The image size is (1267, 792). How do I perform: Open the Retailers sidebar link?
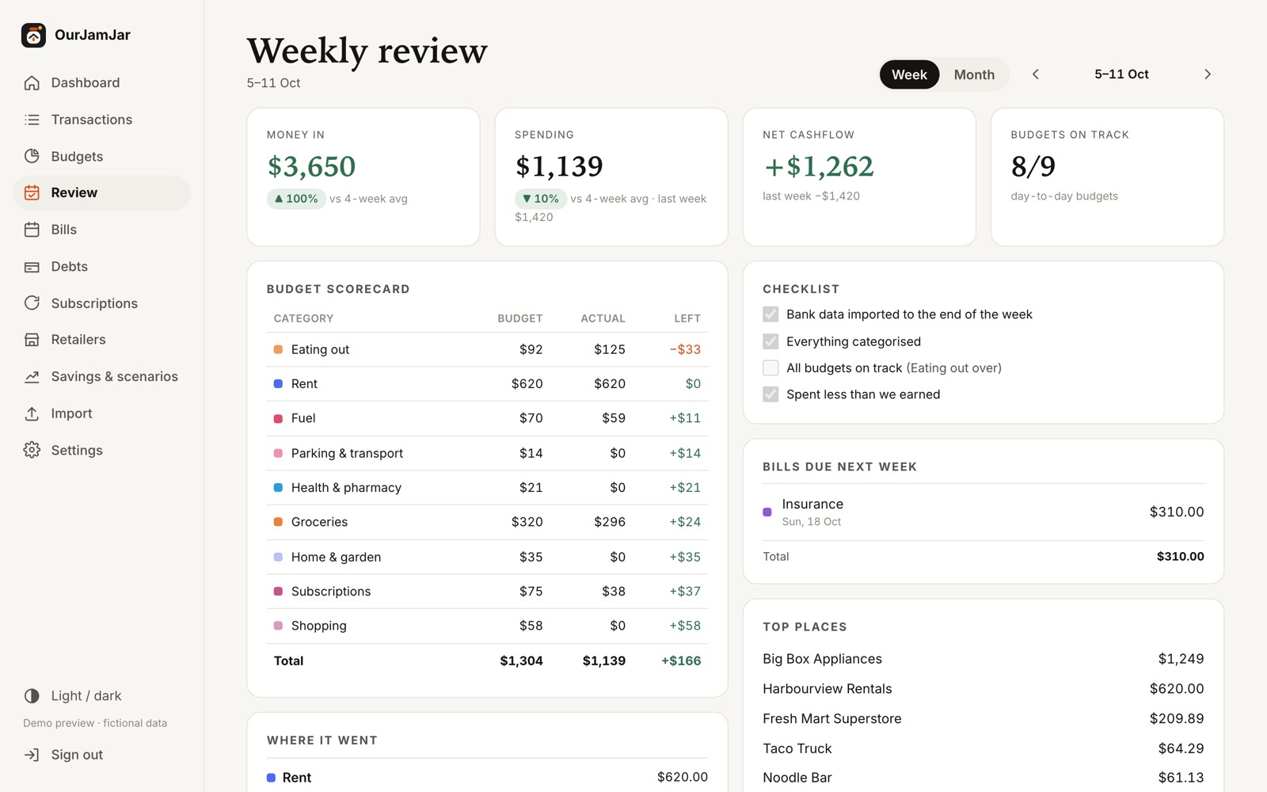(x=101, y=340)
